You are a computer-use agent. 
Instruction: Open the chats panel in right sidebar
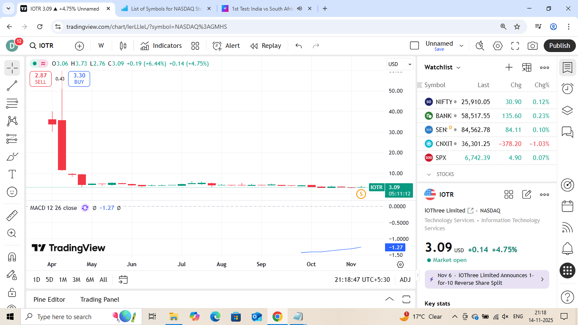coord(567,132)
